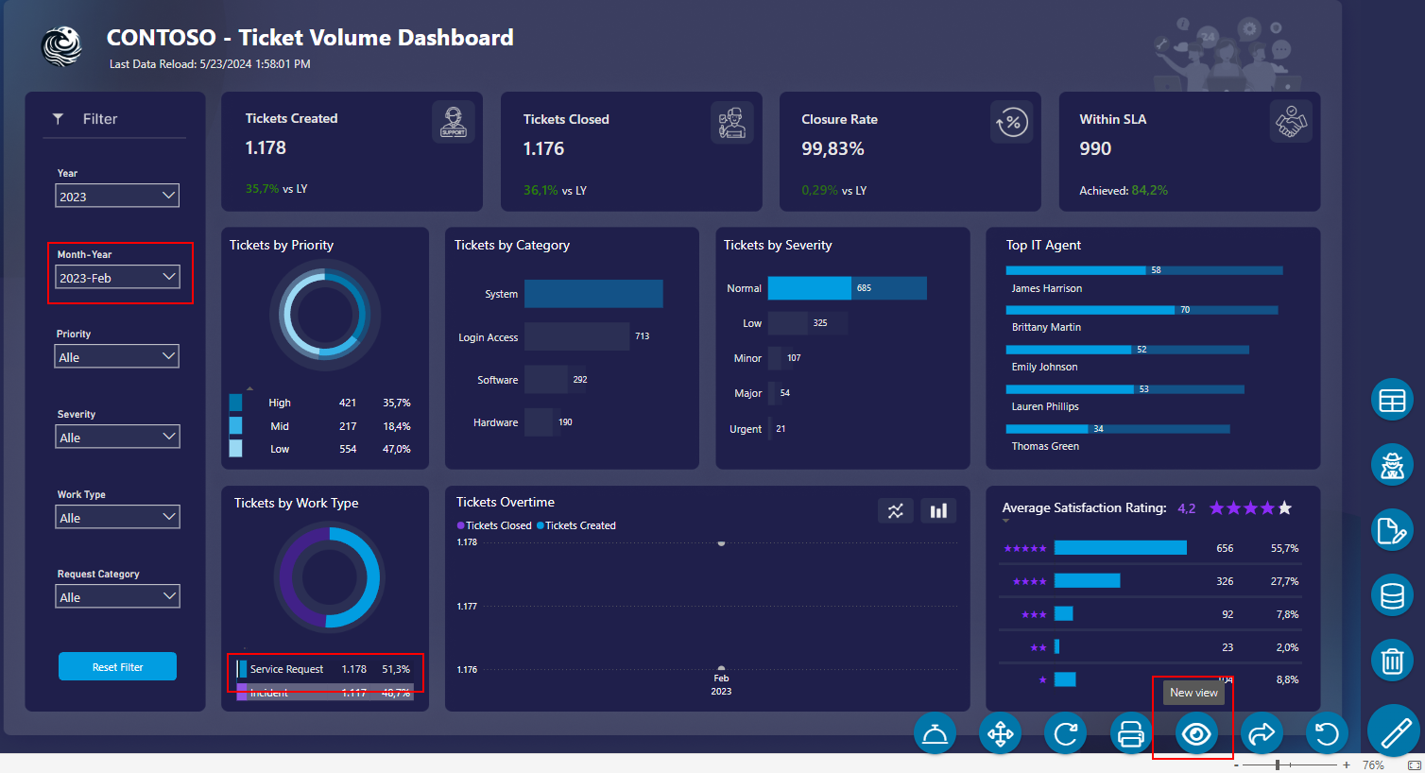Select agent Emily Johnson
The width and height of the screenshot is (1425, 773).
point(1044,367)
